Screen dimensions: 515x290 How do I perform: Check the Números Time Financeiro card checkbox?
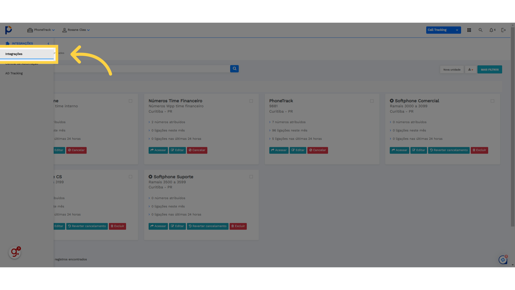[251, 101]
